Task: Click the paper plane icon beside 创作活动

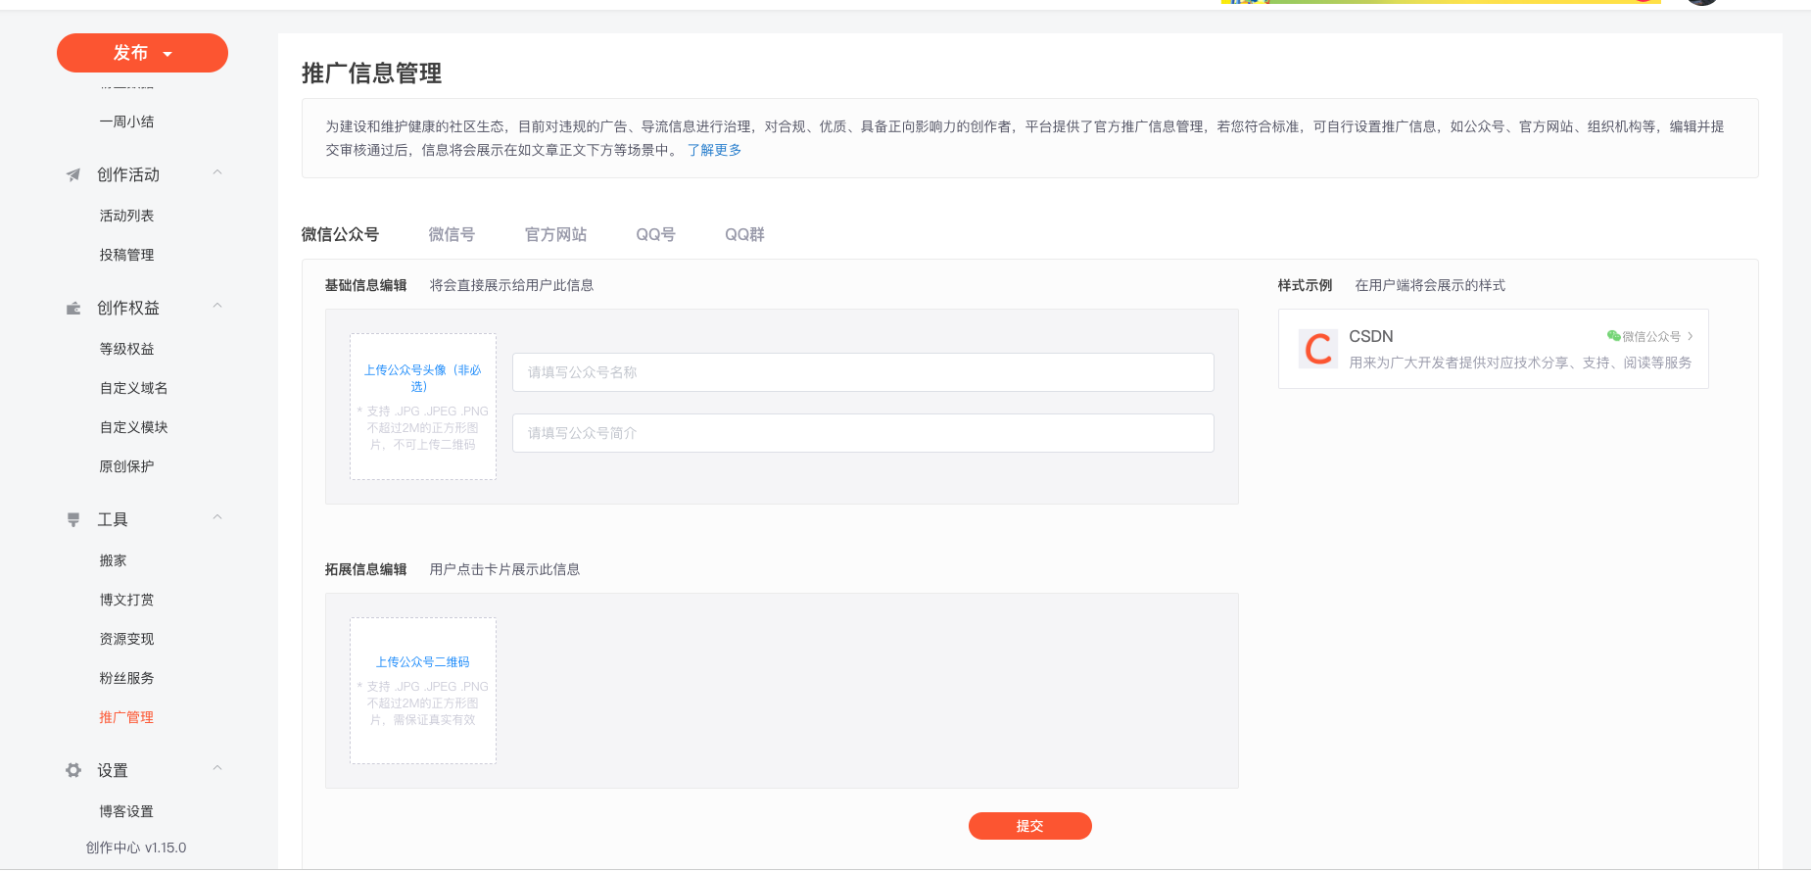Action: click(x=73, y=175)
